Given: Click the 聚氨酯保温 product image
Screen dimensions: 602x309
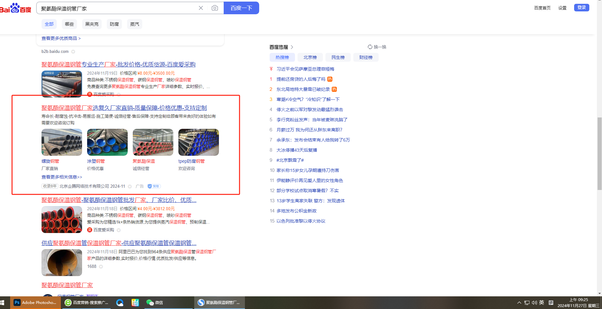Looking at the screenshot, I should pos(153,142).
